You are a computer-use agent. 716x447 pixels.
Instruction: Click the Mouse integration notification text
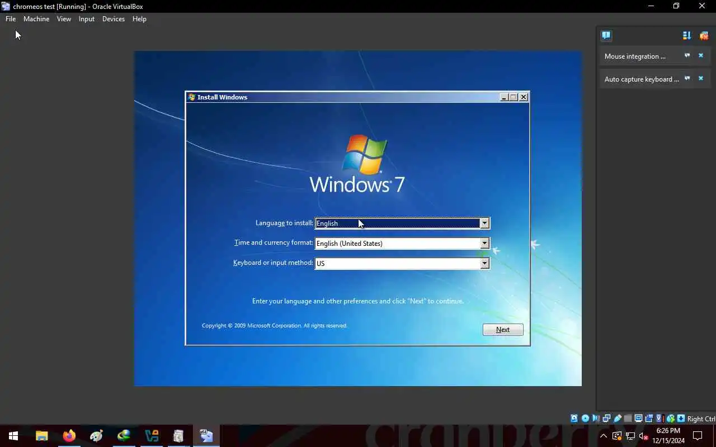coord(635,56)
